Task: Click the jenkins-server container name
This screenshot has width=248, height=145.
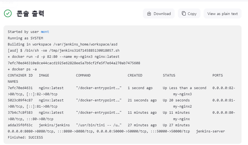Action: (x=210, y=131)
